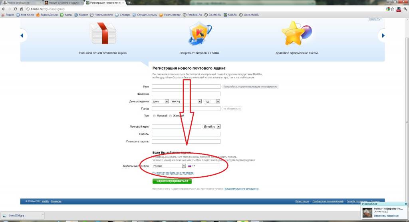Screen dimensions: 409x222
Task: Open the Foto.Mail.Ru bookmark
Action: 193,15
